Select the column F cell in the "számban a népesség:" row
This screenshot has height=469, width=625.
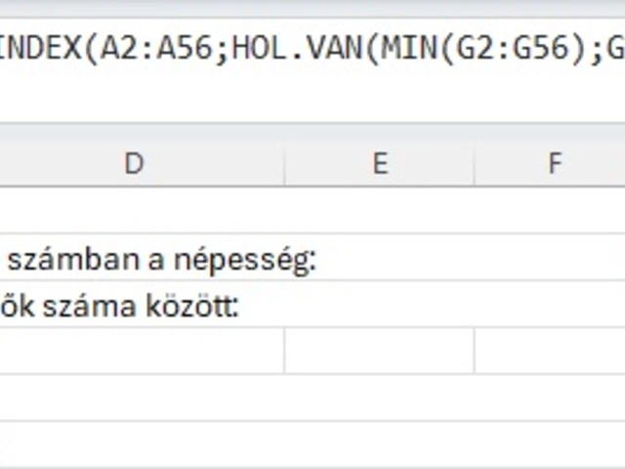[x=550, y=257]
